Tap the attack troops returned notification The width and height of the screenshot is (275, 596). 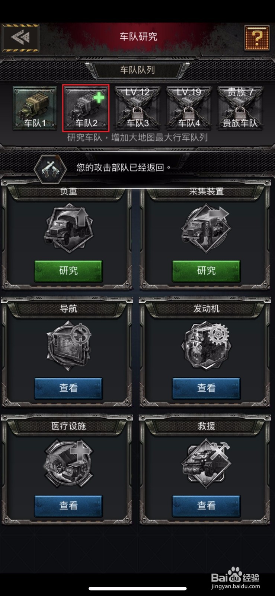(x=137, y=168)
